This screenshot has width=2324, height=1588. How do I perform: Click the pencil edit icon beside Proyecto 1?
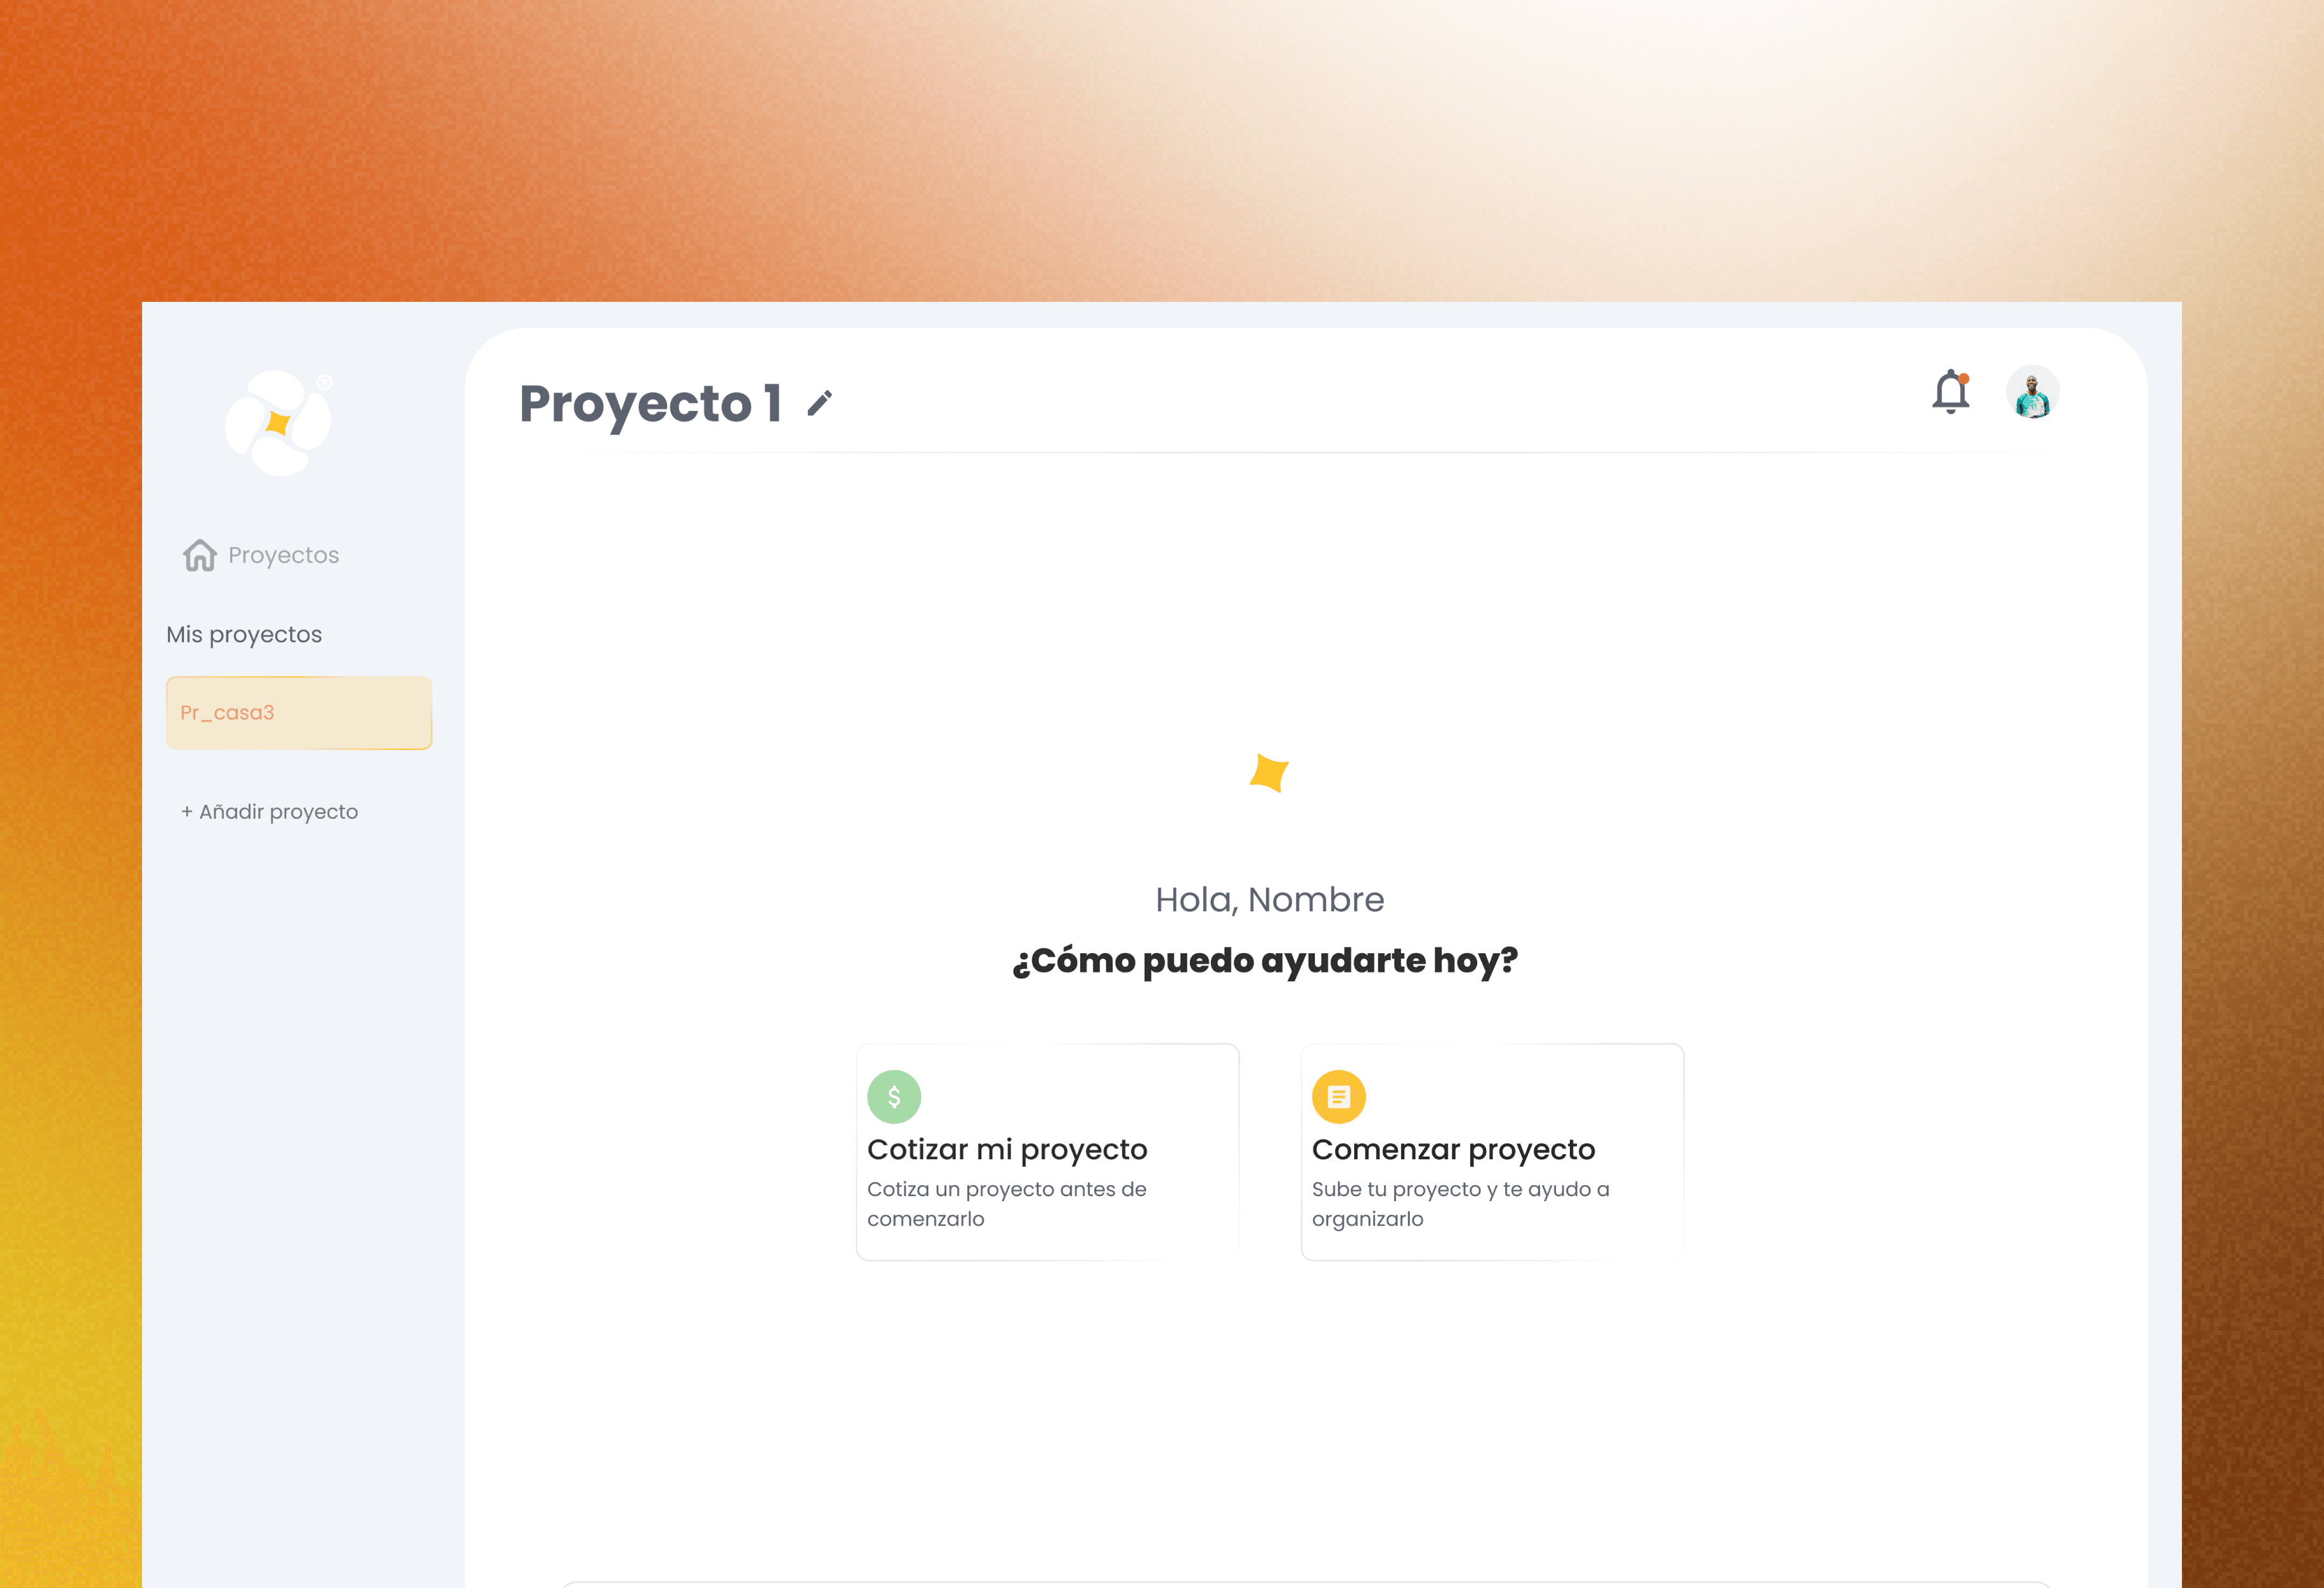[820, 403]
